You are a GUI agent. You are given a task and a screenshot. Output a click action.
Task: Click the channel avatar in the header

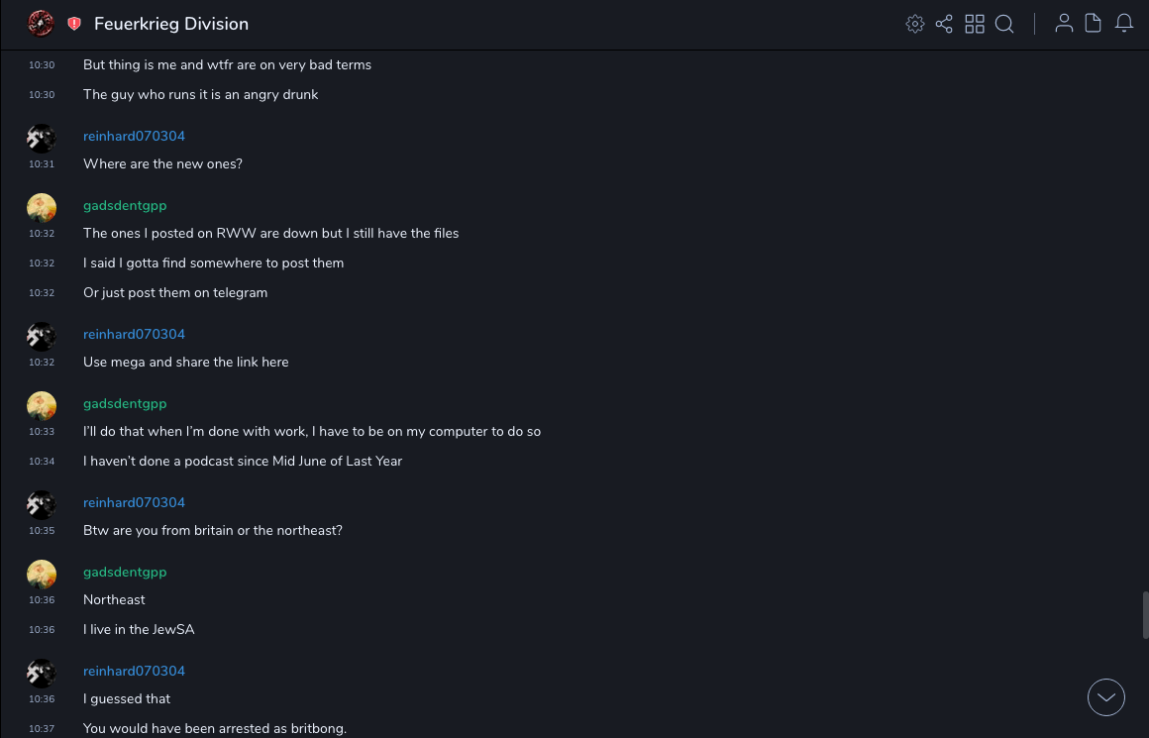pyautogui.click(x=41, y=23)
